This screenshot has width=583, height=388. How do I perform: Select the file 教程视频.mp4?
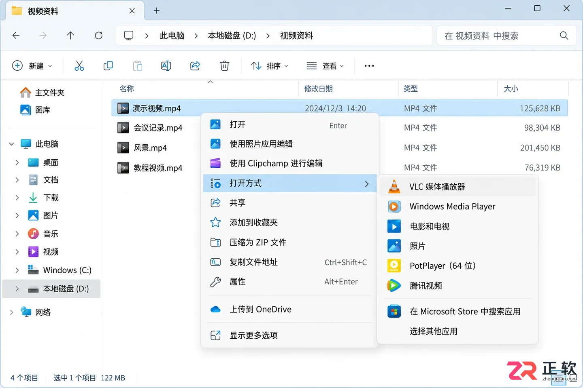coord(158,168)
